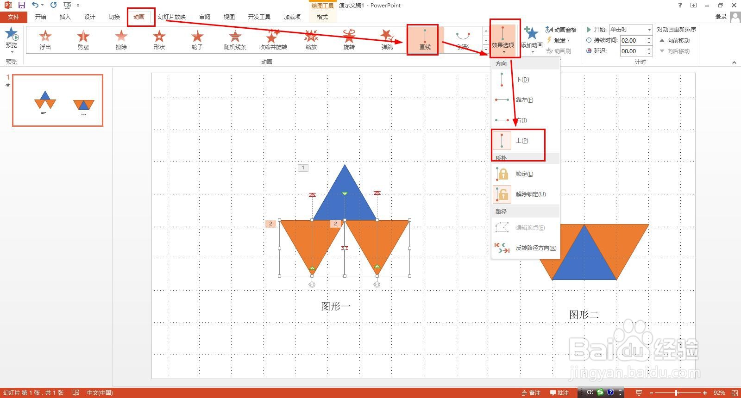
Task: Click the Delay (延迟) input field
Action: point(633,51)
